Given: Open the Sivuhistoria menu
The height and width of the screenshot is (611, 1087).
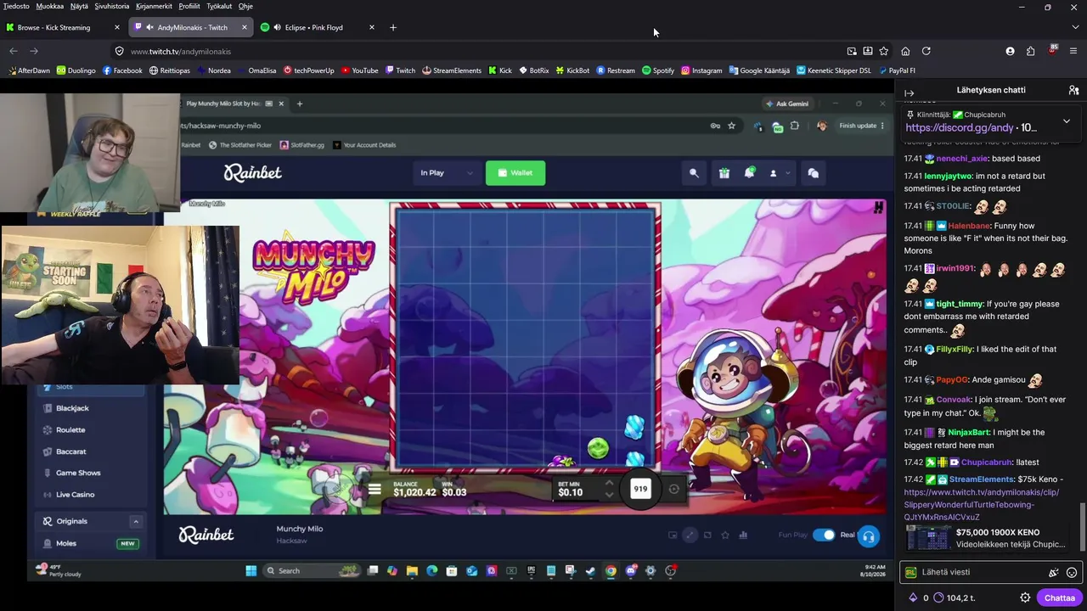Looking at the screenshot, I should [x=112, y=6].
